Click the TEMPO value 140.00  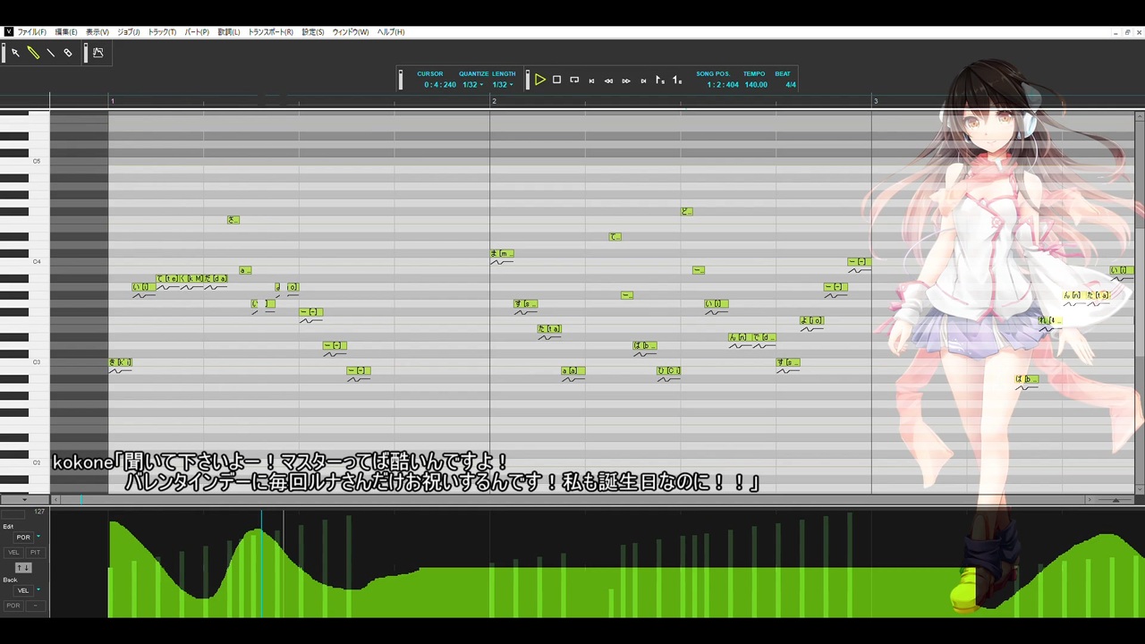(756, 85)
